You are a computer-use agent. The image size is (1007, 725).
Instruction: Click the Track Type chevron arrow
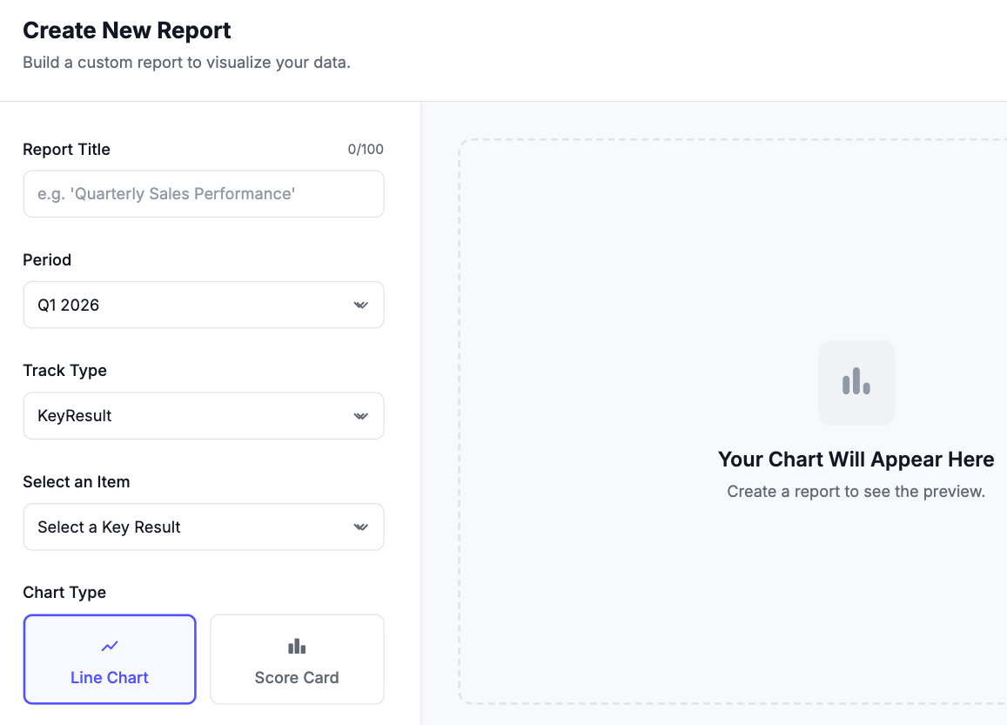pos(361,416)
